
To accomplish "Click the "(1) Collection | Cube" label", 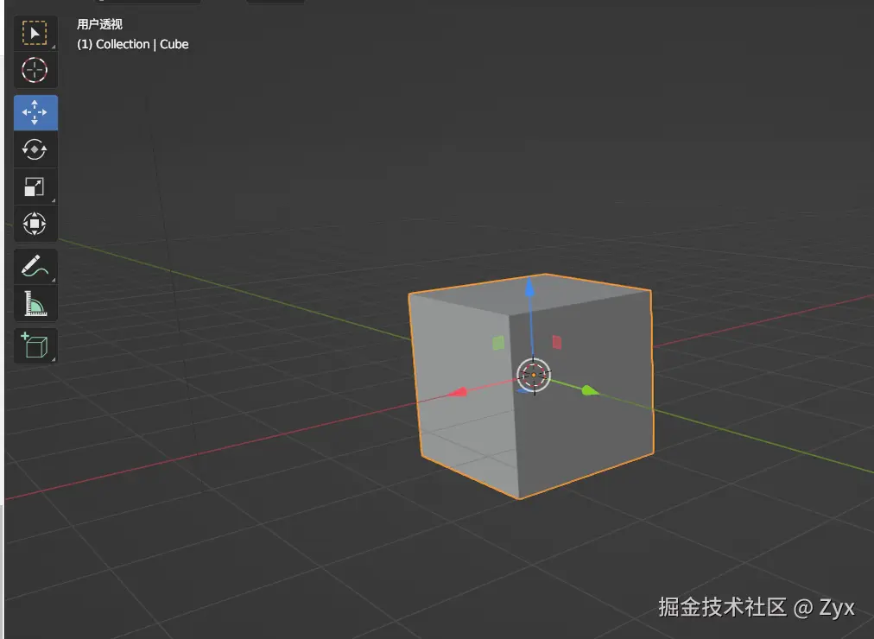I will [x=133, y=45].
